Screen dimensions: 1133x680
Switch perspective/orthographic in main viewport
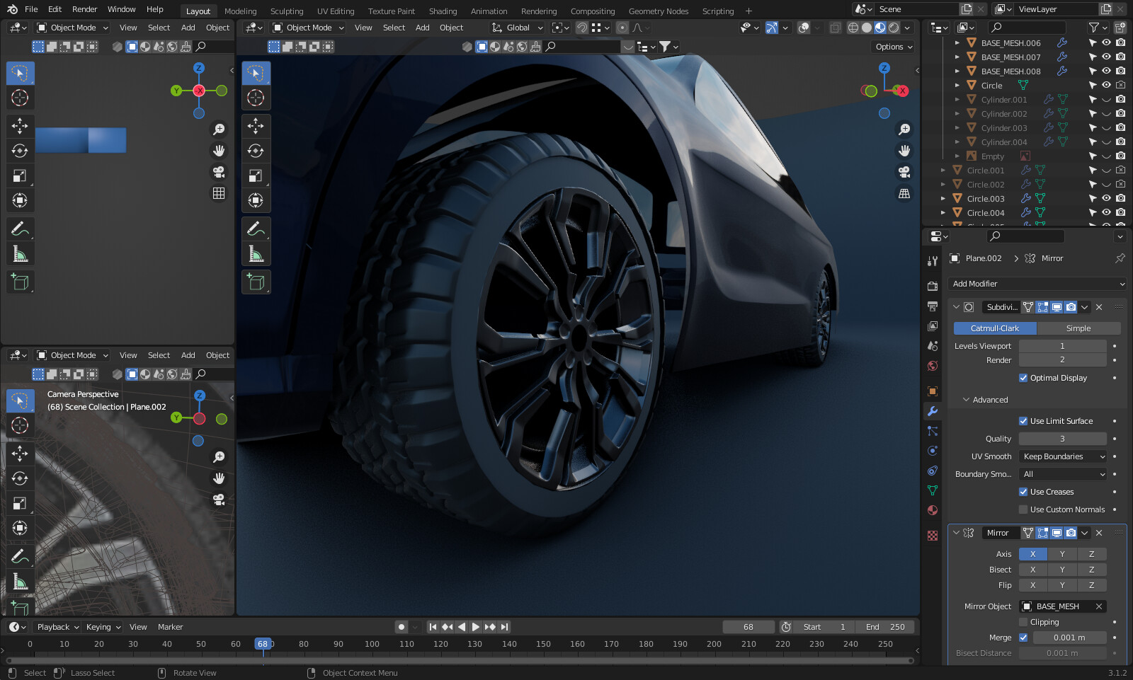click(904, 193)
